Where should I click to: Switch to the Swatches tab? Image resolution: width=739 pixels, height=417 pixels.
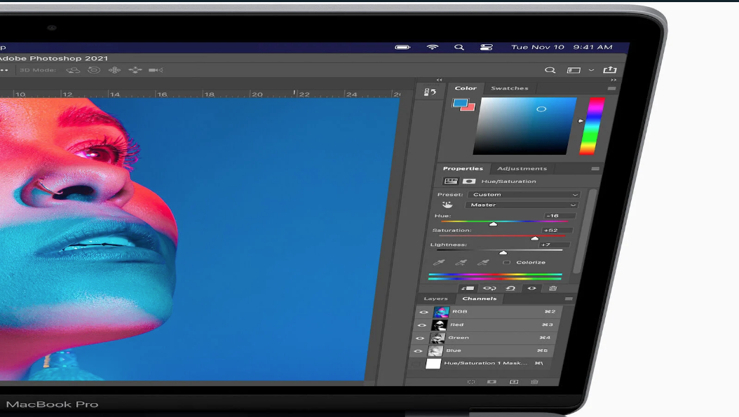point(510,88)
